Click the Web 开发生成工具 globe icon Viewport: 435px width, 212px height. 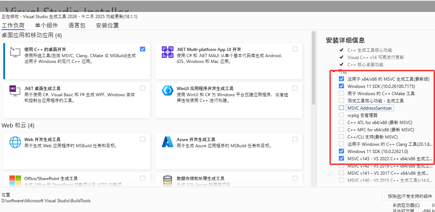(x=15, y=142)
